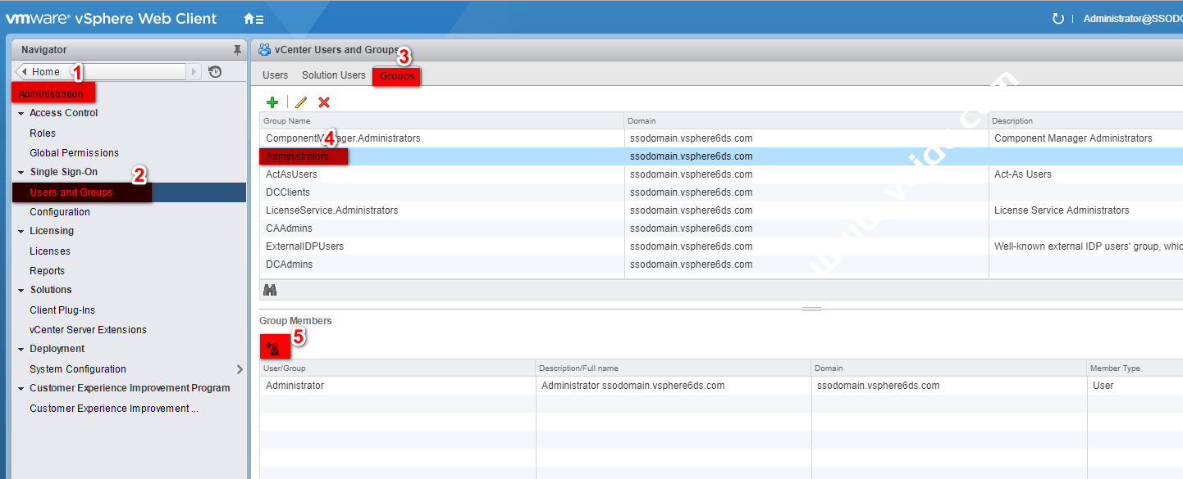The height and width of the screenshot is (479, 1183).
Task: Click the binoculars find icon
Action: tap(270, 290)
